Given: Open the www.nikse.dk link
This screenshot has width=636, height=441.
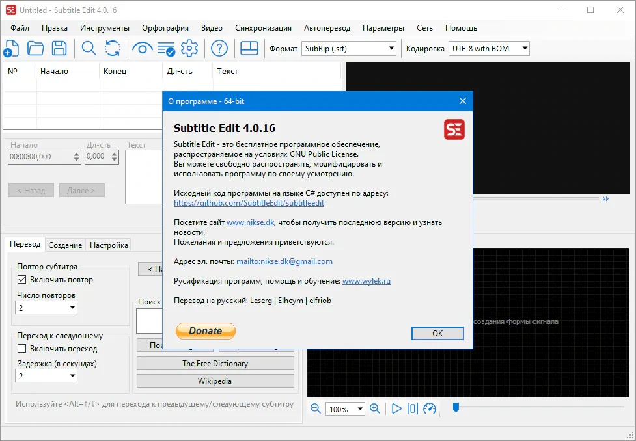Looking at the screenshot, I should [x=250, y=222].
